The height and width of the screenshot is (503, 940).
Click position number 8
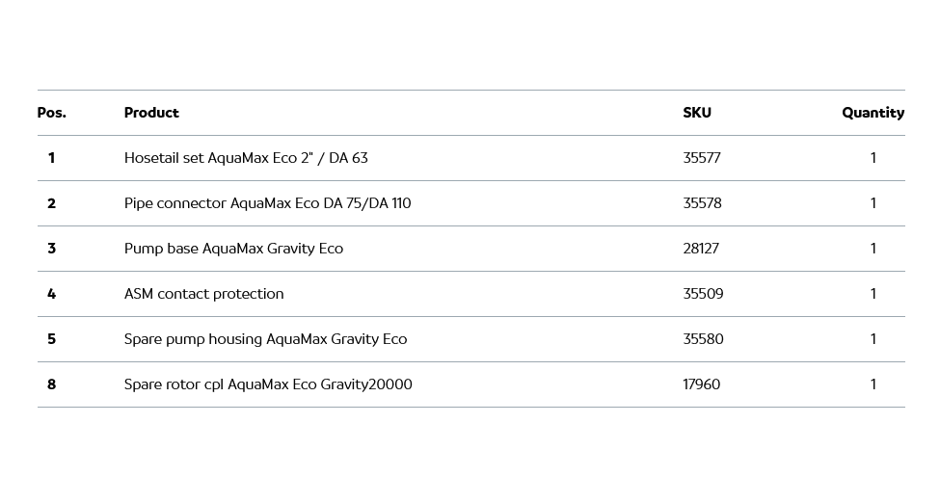52,384
